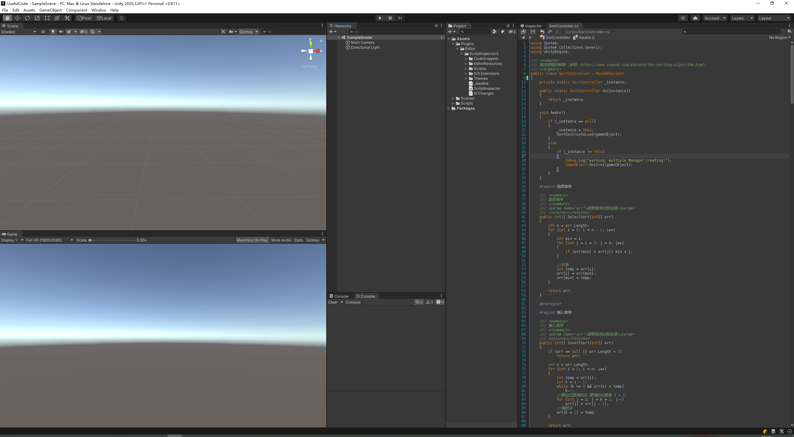Click Mute Audio in Game view
The width and height of the screenshot is (794, 437).
coord(281,240)
